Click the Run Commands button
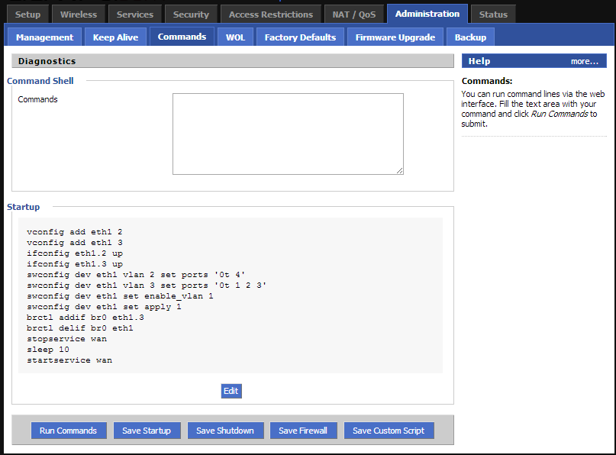Image resolution: width=616 pixels, height=455 pixels. [69, 431]
